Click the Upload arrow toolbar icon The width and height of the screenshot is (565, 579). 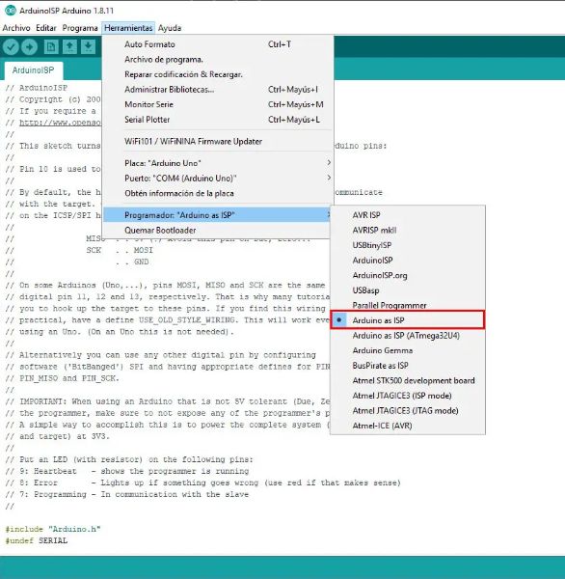point(30,47)
